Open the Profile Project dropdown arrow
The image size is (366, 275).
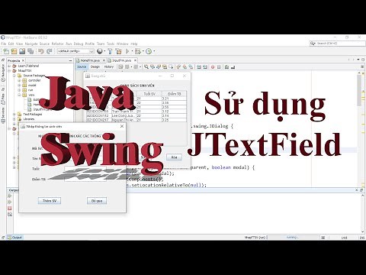coord(154,51)
